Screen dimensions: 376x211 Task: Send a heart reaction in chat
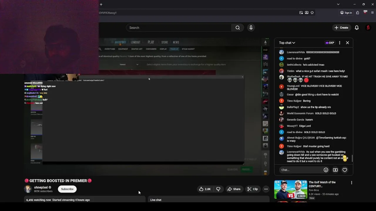pos(345,170)
